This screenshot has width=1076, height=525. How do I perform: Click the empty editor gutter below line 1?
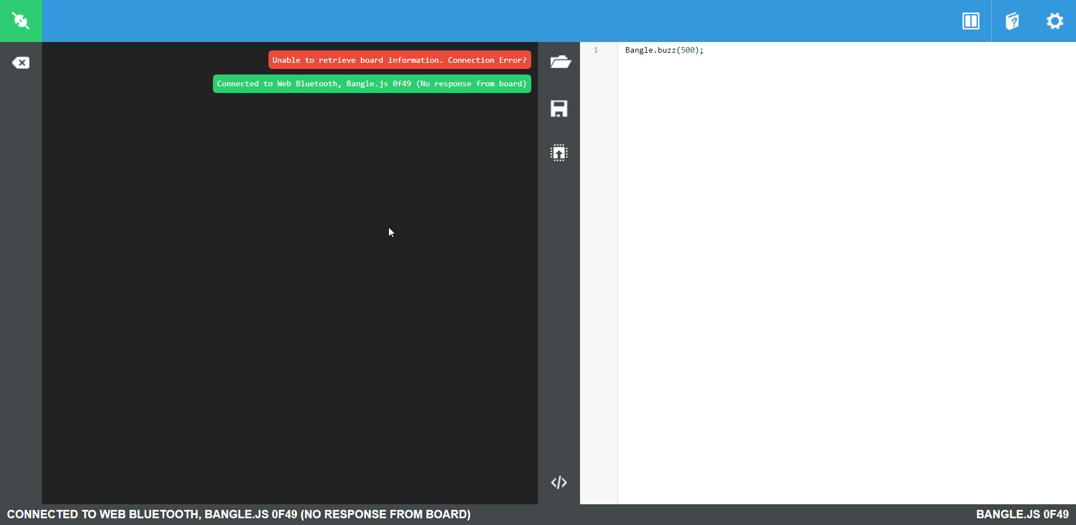(599, 280)
